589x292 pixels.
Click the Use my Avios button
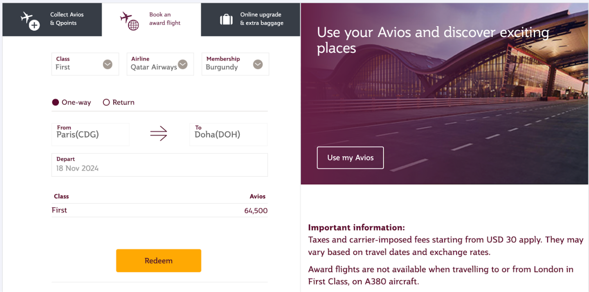point(350,158)
